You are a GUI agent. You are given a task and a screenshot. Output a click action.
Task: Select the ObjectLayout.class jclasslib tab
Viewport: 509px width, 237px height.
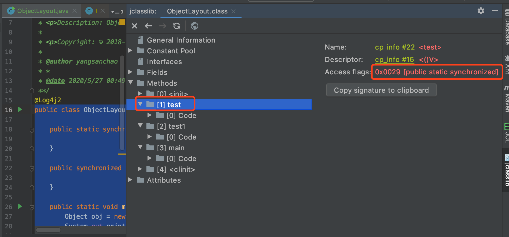point(197,11)
